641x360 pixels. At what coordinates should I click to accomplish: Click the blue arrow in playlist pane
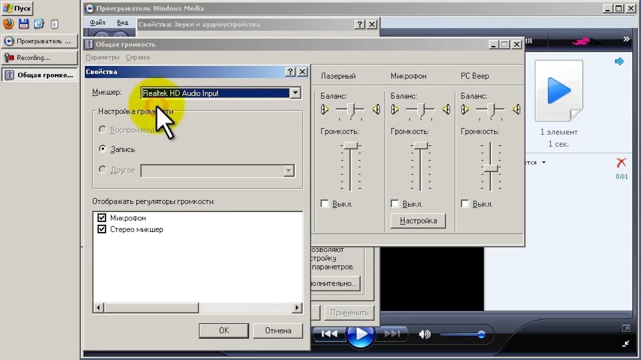(x=619, y=61)
